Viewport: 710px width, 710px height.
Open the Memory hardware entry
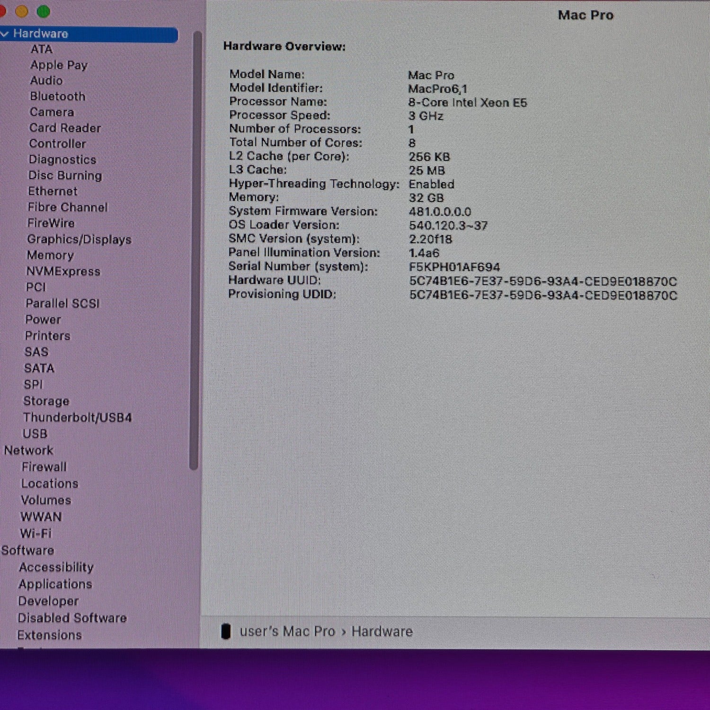[x=50, y=255]
